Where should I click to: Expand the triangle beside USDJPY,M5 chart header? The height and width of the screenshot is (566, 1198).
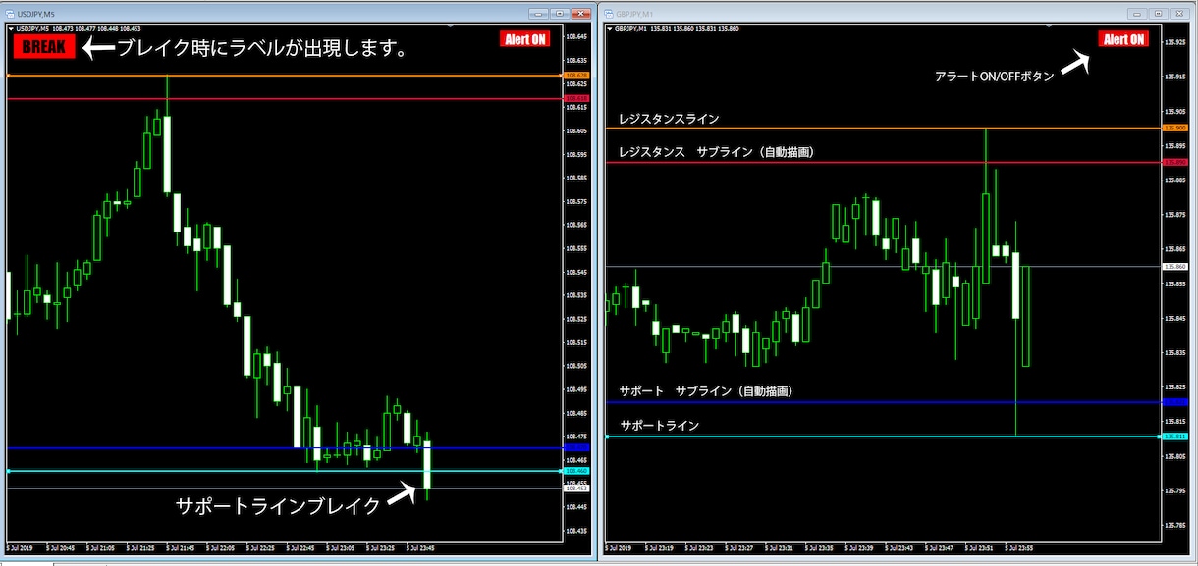[x=11, y=28]
